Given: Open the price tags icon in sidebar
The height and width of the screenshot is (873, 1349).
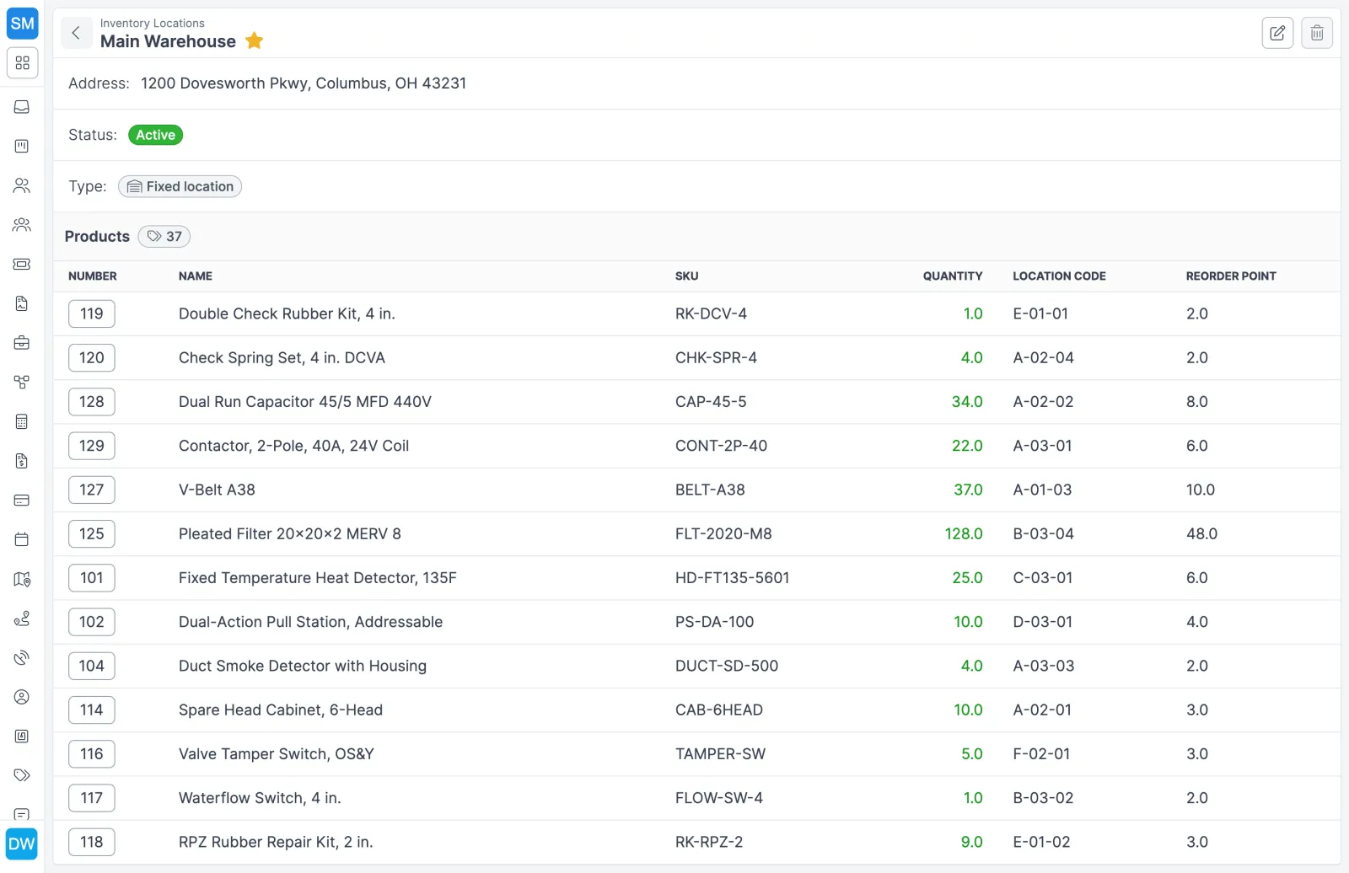Looking at the screenshot, I should (x=22, y=775).
